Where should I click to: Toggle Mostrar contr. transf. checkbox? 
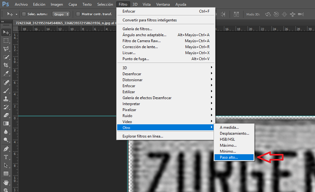(78, 14)
